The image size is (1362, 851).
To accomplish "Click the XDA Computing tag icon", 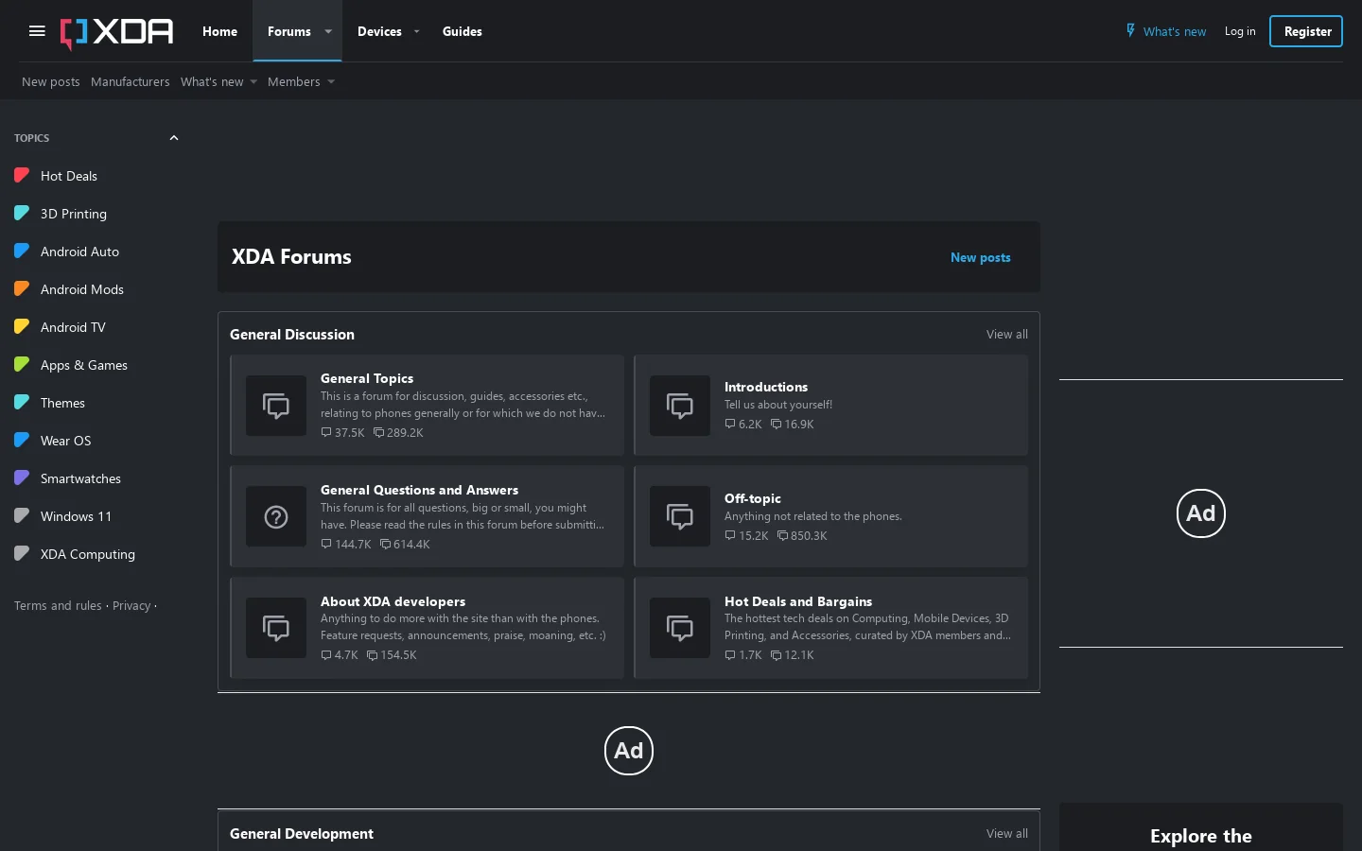I will point(22,553).
